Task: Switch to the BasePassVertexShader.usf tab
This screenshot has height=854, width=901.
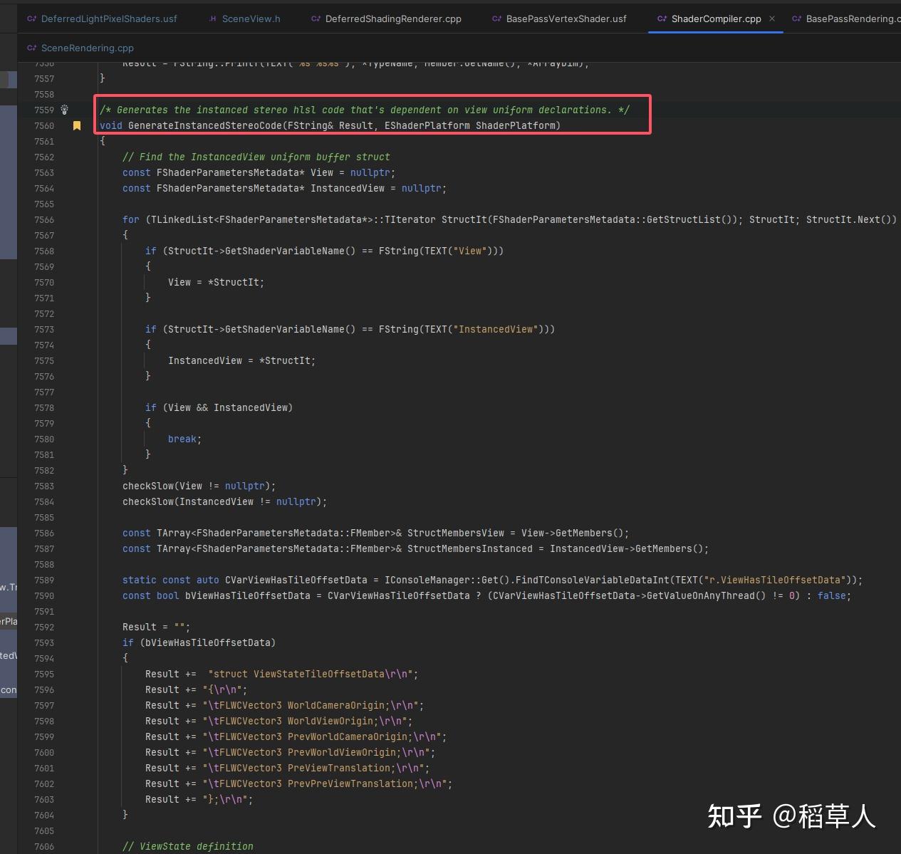Action: click(x=565, y=19)
